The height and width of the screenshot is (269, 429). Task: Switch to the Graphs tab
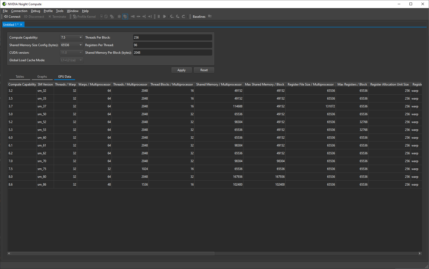(x=42, y=77)
